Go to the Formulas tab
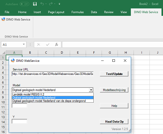The width and height of the screenshot is (163, 134). 77,12
